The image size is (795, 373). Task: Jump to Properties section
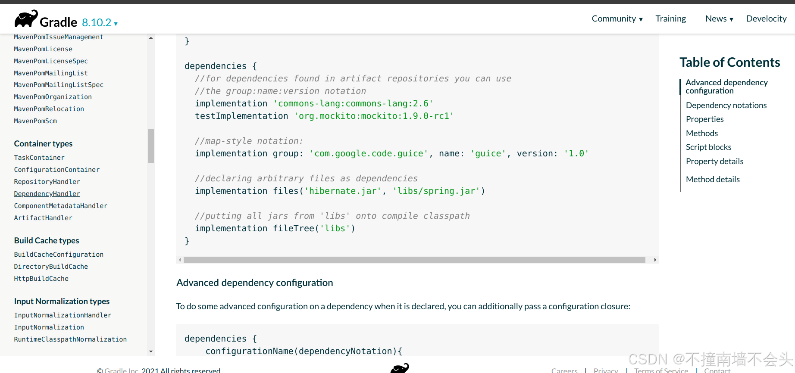click(x=704, y=119)
